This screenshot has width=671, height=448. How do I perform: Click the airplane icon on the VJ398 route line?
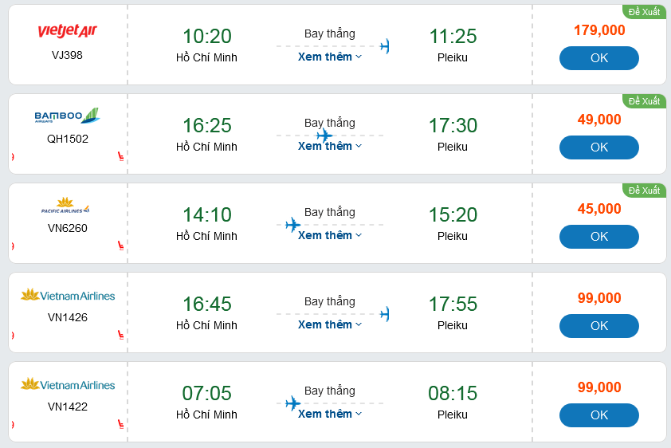[385, 46]
